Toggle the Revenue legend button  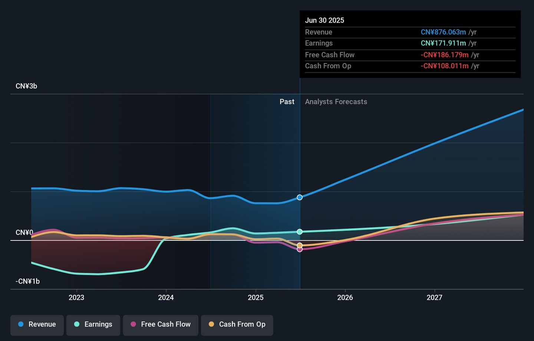click(37, 324)
